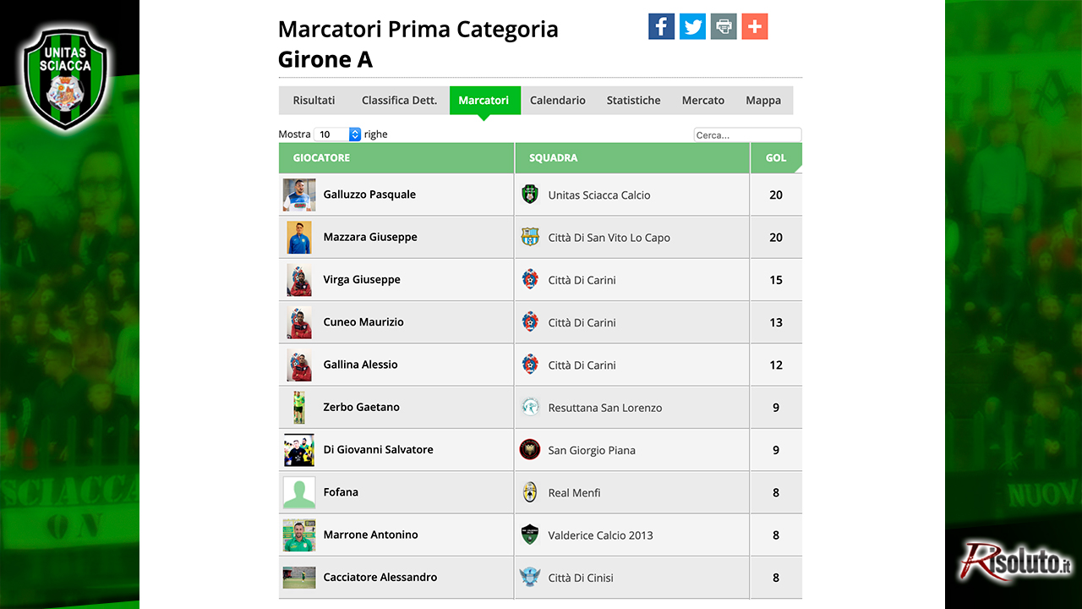Click the printer icon
Image resolution: width=1082 pixels, height=609 pixels.
(x=724, y=26)
